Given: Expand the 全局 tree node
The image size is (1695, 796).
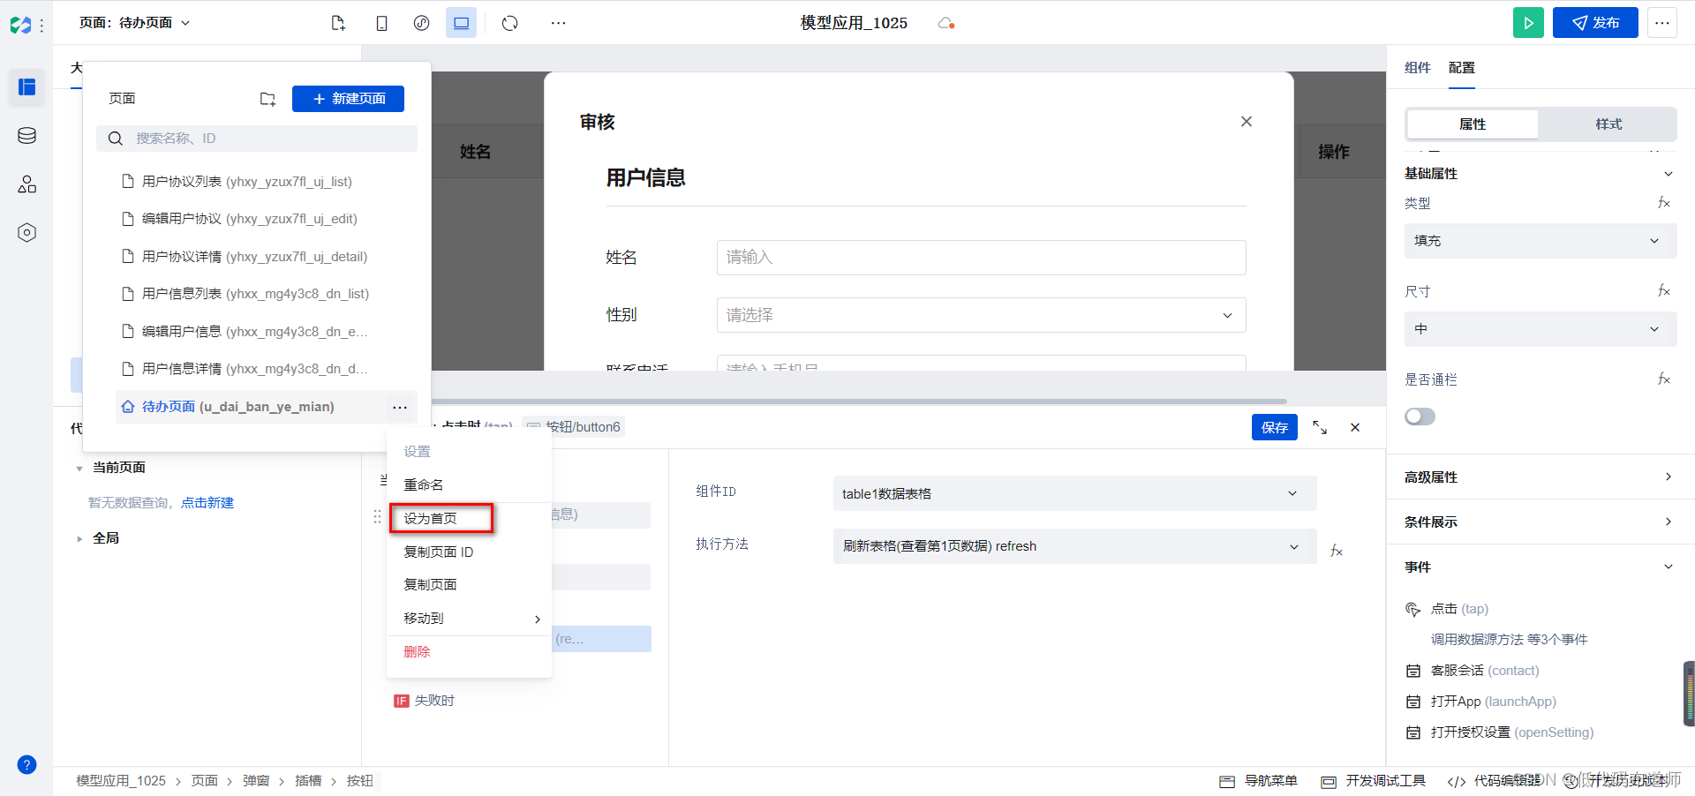Looking at the screenshot, I should 79,538.
